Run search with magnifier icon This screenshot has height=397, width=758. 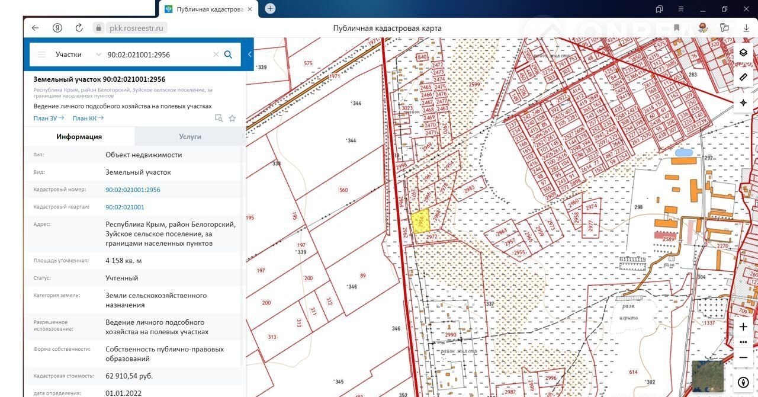[228, 55]
